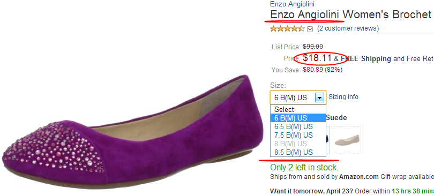The width and height of the screenshot is (434, 195).
Task: Click the star rating icons
Action: pyautogui.click(x=287, y=28)
